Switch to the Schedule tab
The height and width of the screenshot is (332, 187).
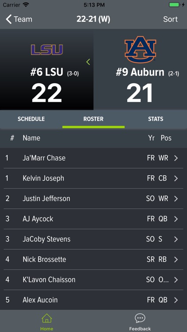[x=31, y=119]
